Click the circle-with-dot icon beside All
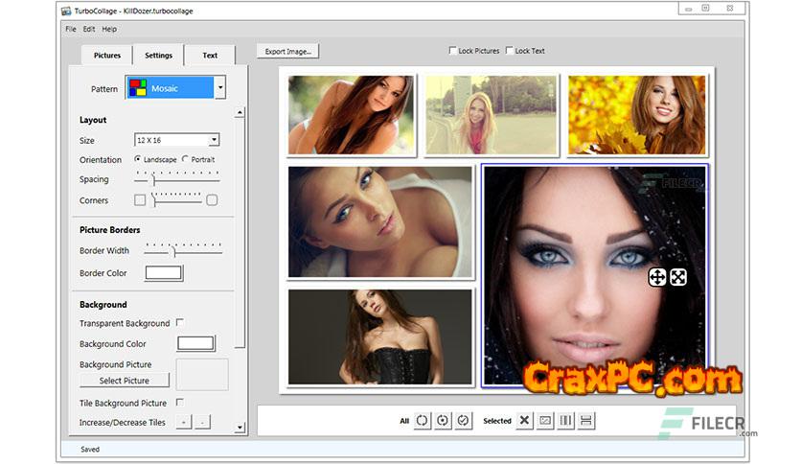 click(x=443, y=421)
